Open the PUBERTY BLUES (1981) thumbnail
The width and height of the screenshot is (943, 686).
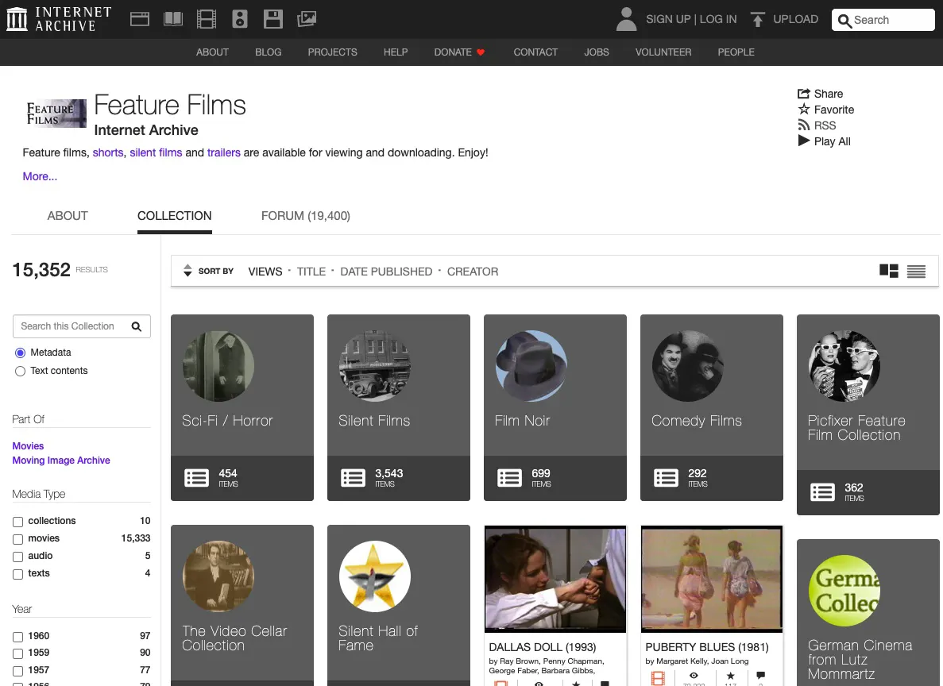point(712,579)
